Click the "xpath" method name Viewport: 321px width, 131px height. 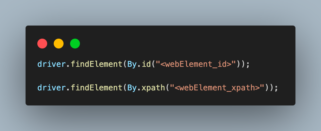(153, 88)
